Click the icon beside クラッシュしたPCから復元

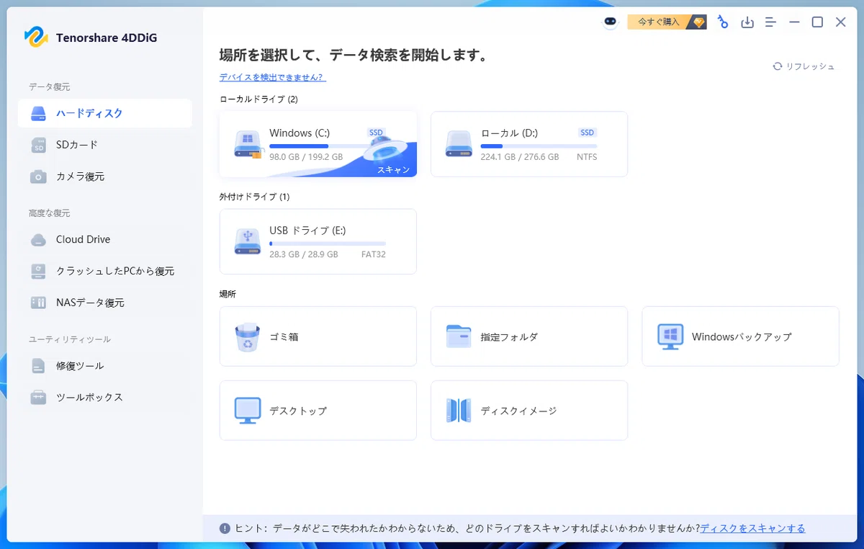[x=39, y=271]
